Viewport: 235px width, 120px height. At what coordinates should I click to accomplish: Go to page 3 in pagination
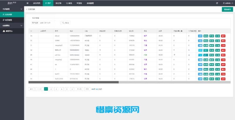56,89
